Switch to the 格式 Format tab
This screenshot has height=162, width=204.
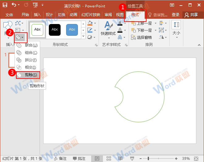point(135,15)
